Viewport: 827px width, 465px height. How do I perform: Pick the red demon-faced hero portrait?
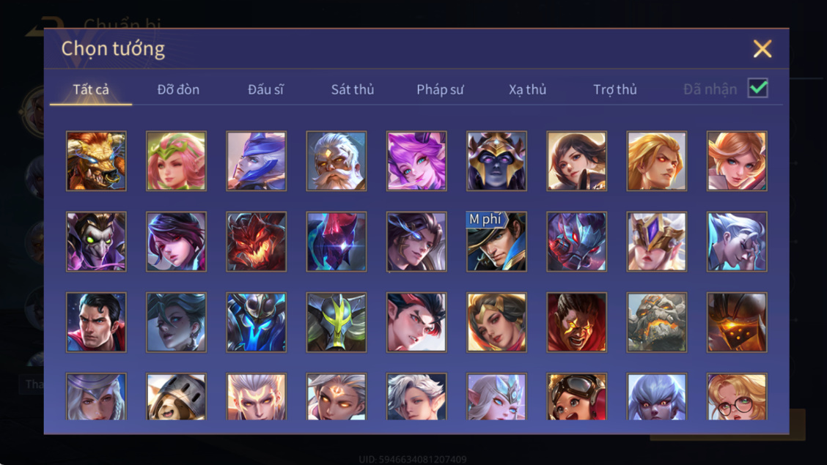[257, 242]
